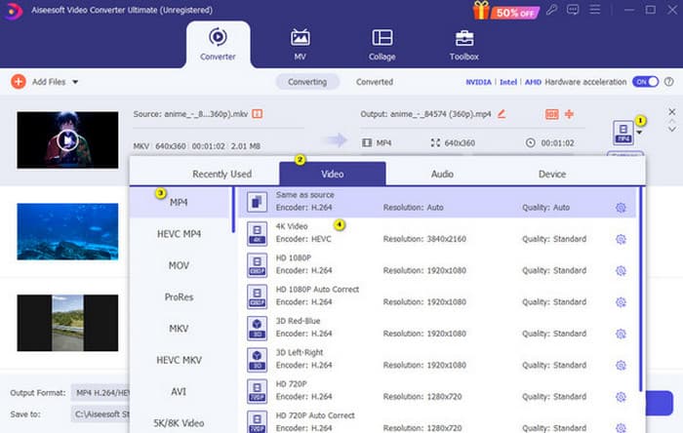Select HD 720P preset

point(437,391)
